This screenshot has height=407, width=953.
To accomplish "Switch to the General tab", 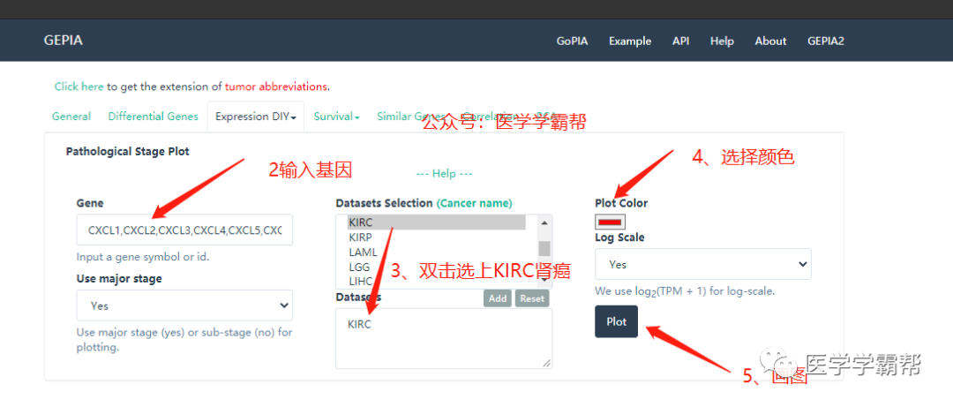I will pyautogui.click(x=71, y=117).
